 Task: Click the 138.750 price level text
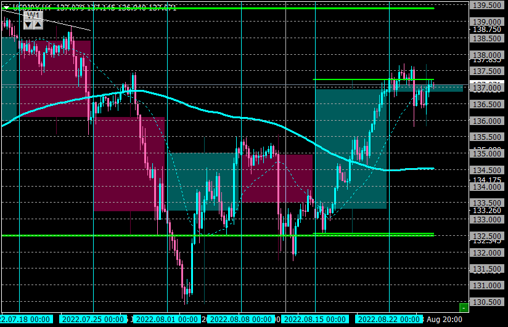point(486,30)
